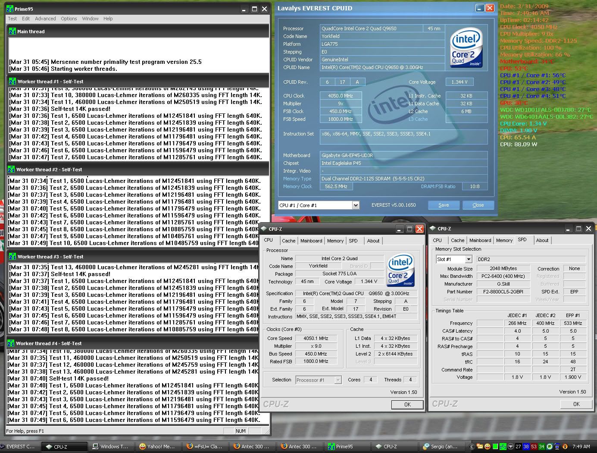
Task: Click tray temperature icon showing 27
Action: (519, 447)
